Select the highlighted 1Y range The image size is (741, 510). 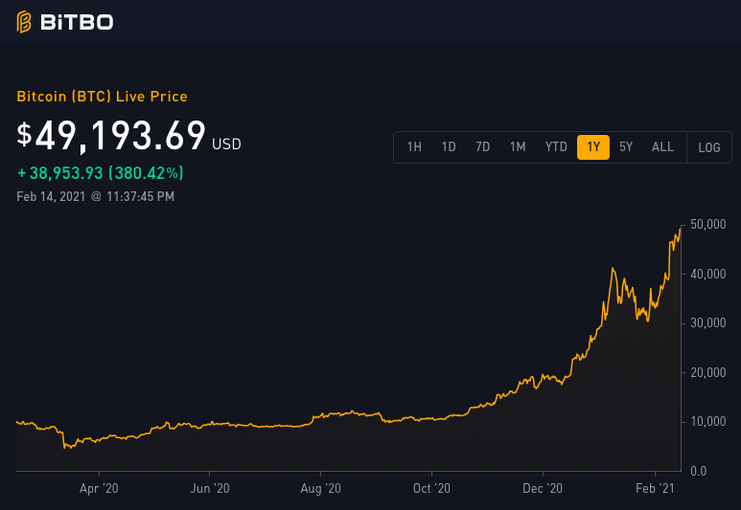pos(593,147)
